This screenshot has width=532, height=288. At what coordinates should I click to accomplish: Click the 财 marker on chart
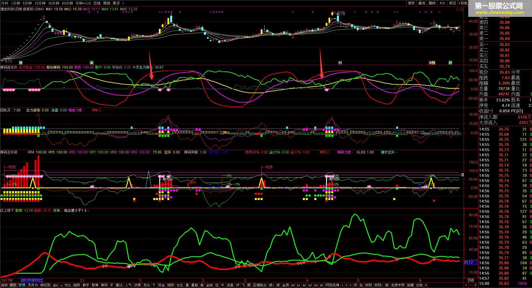(x=340, y=63)
